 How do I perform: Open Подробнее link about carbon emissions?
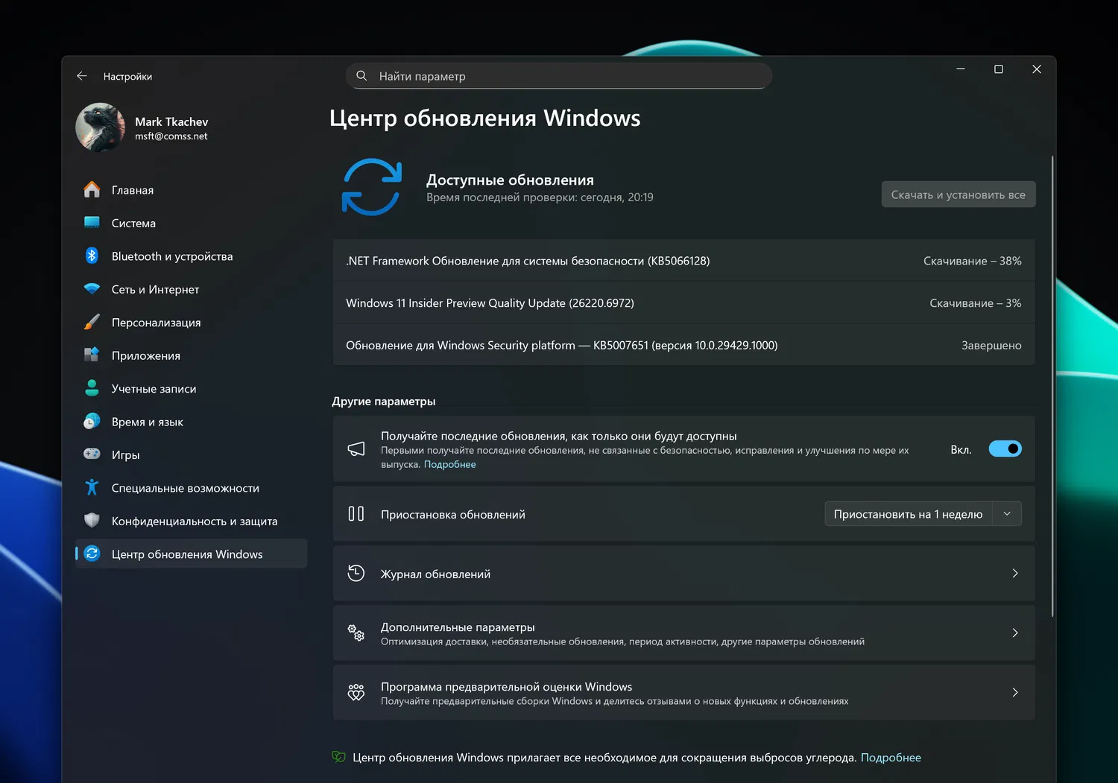(891, 757)
